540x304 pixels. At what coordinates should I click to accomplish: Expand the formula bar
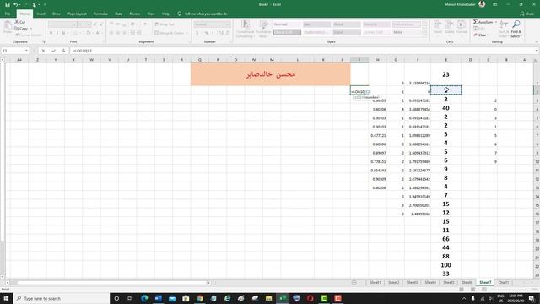[x=537, y=51]
